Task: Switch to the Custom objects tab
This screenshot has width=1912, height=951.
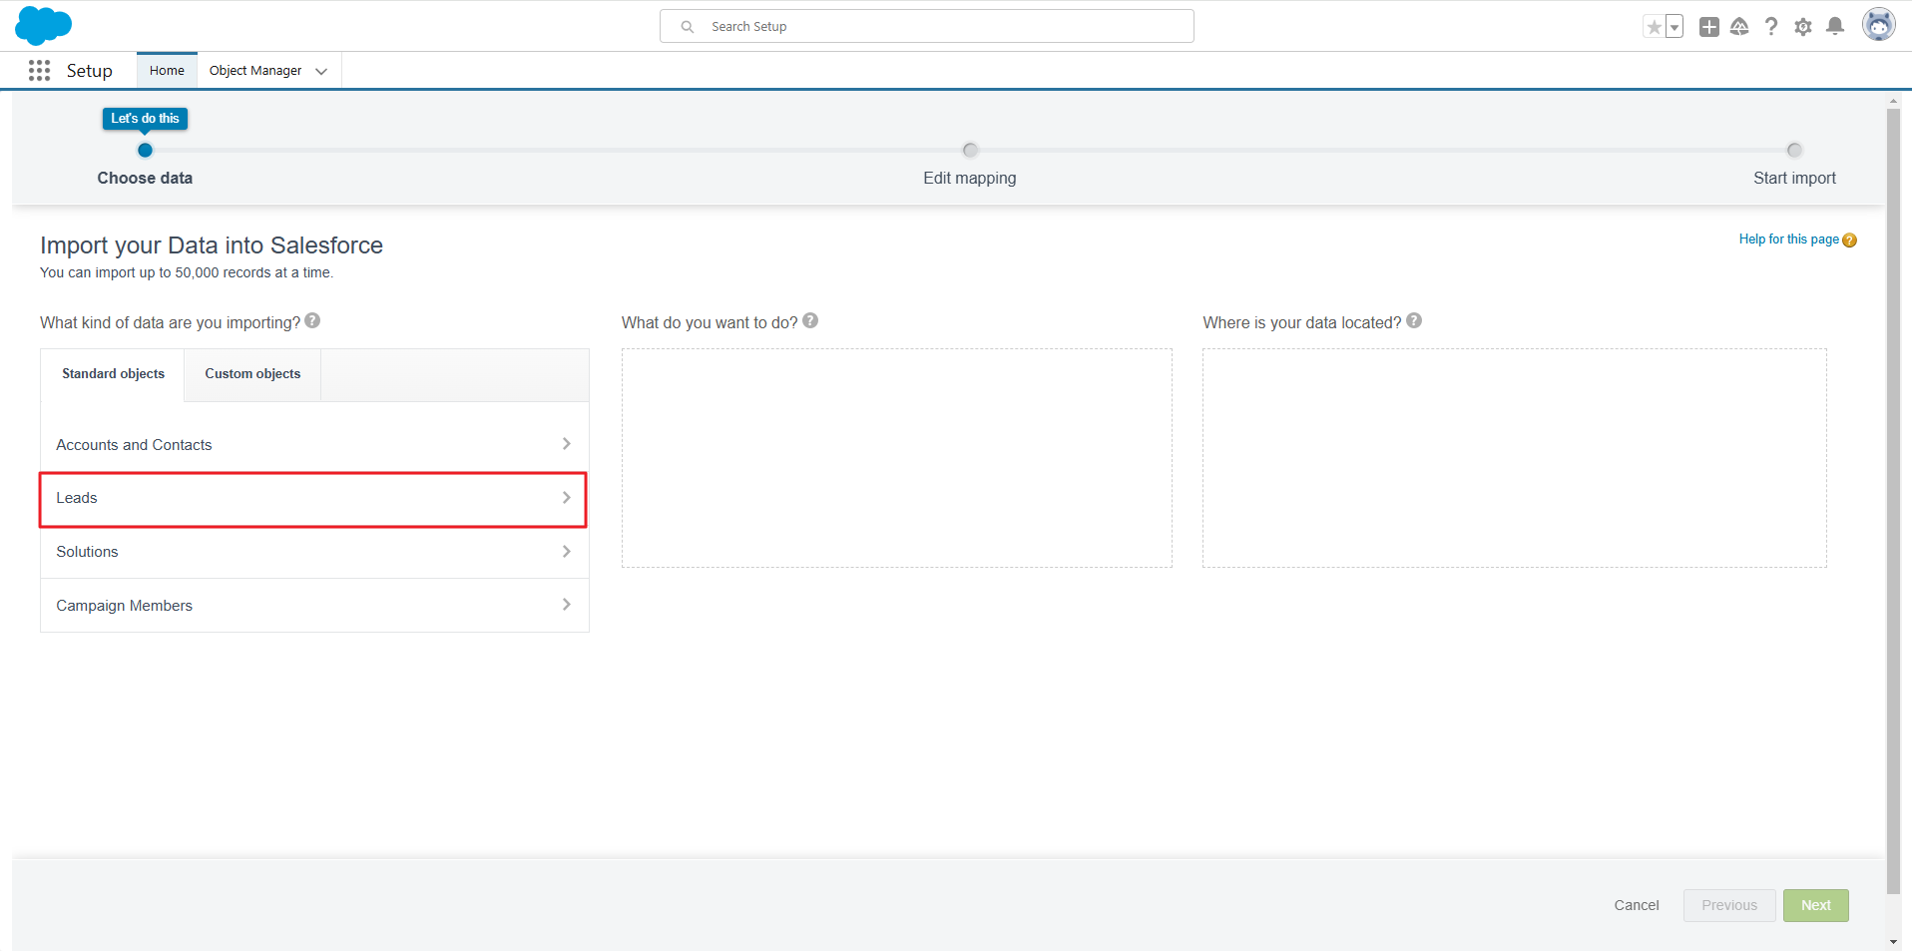Action: 252,374
